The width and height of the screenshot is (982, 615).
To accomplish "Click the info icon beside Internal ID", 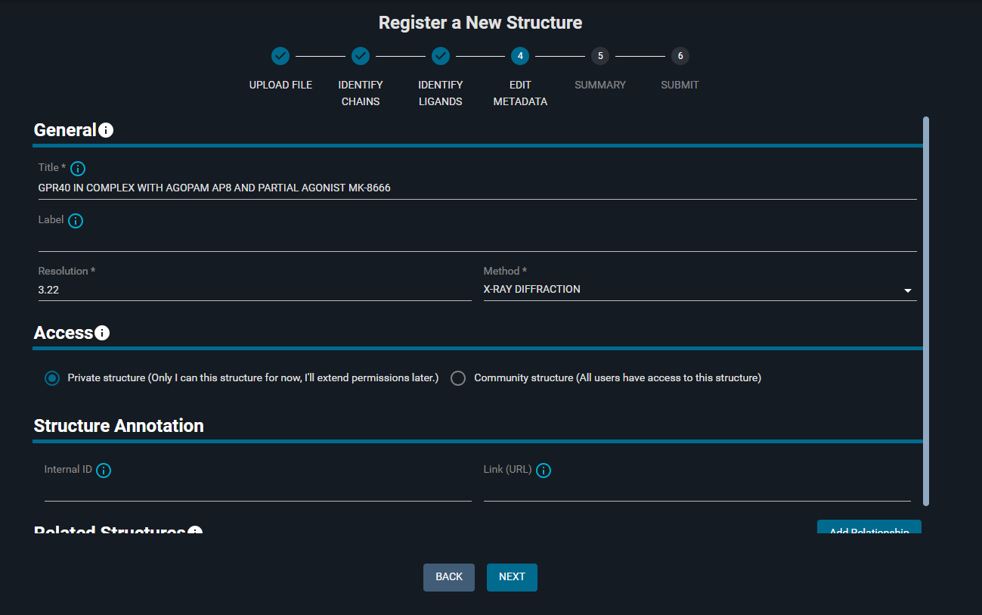I will (104, 471).
